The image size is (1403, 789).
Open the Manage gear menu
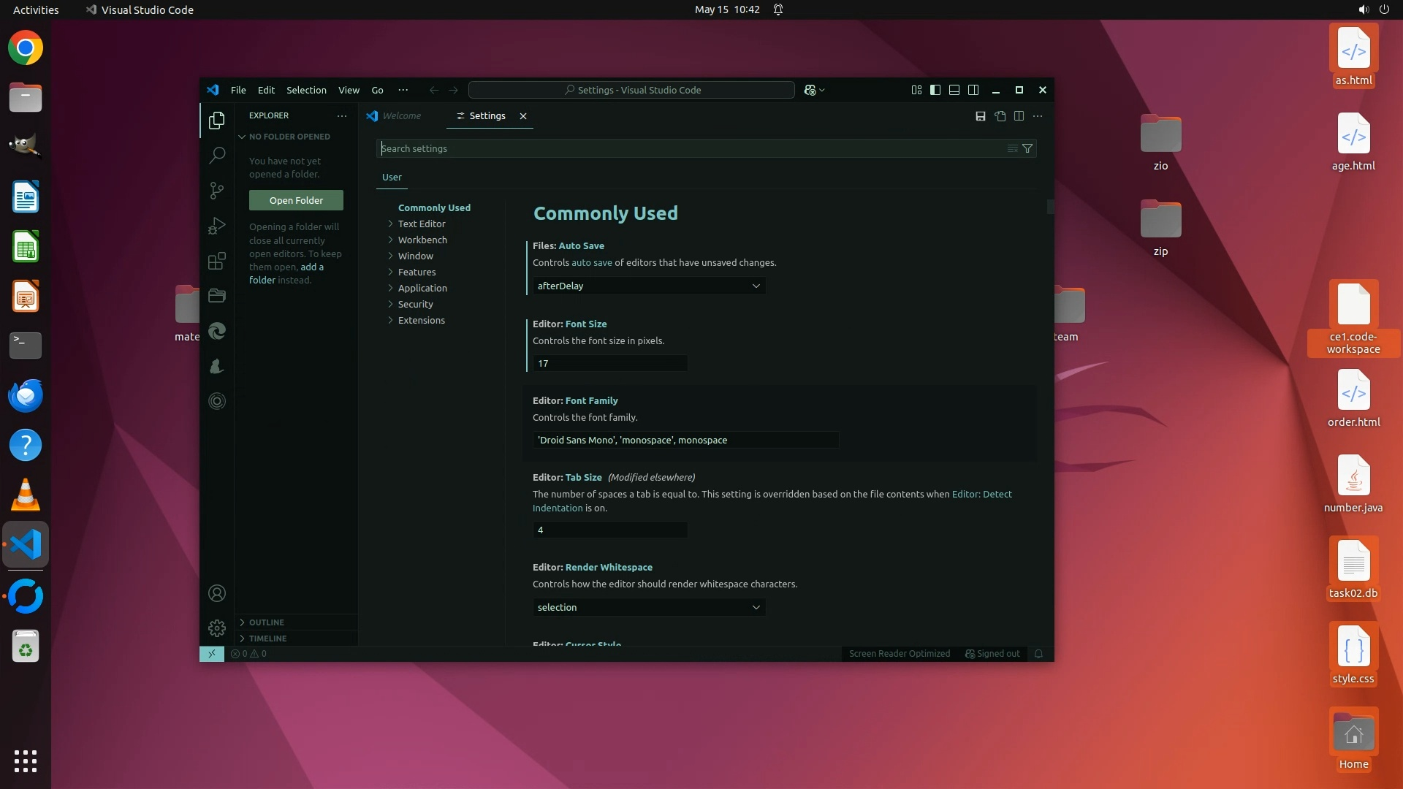216,628
